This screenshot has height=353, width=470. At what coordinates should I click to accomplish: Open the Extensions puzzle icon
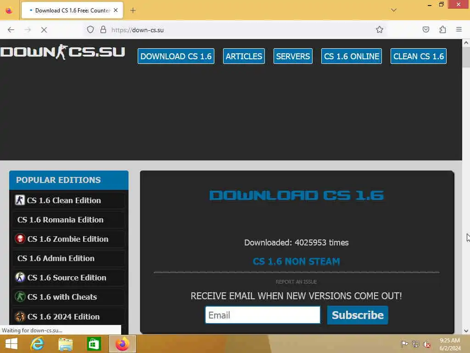tap(443, 29)
